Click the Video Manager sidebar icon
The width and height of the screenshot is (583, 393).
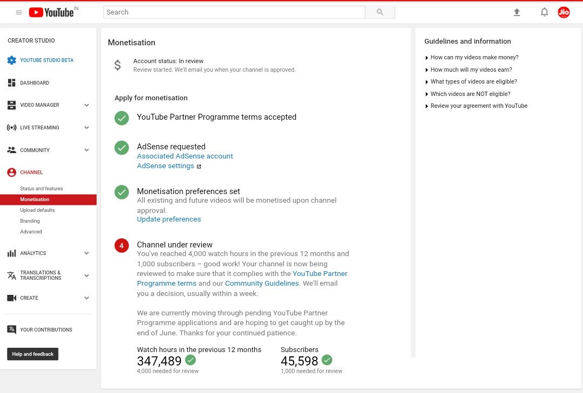coord(11,105)
